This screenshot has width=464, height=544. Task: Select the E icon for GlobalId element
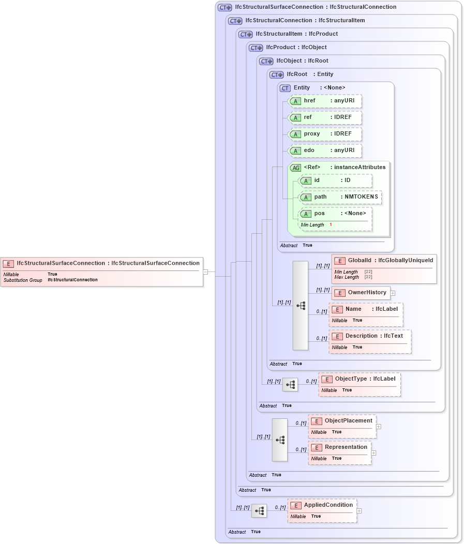click(340, 260)
